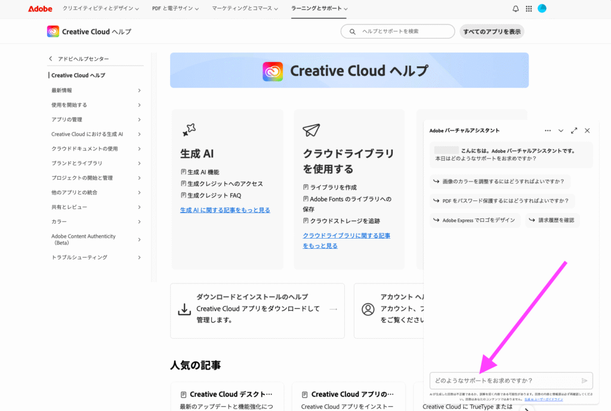Open Adobe Fonts のライブラリへの保存 article
This screenshot has width=611, height=411.
coord(347,204)
